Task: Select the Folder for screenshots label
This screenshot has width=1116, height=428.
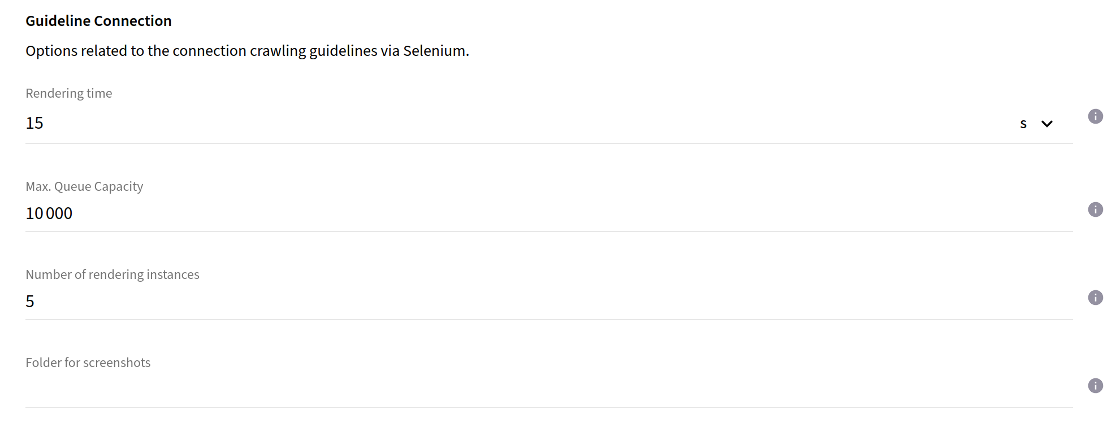Action: pyautogui.click(x=88, y=362)
